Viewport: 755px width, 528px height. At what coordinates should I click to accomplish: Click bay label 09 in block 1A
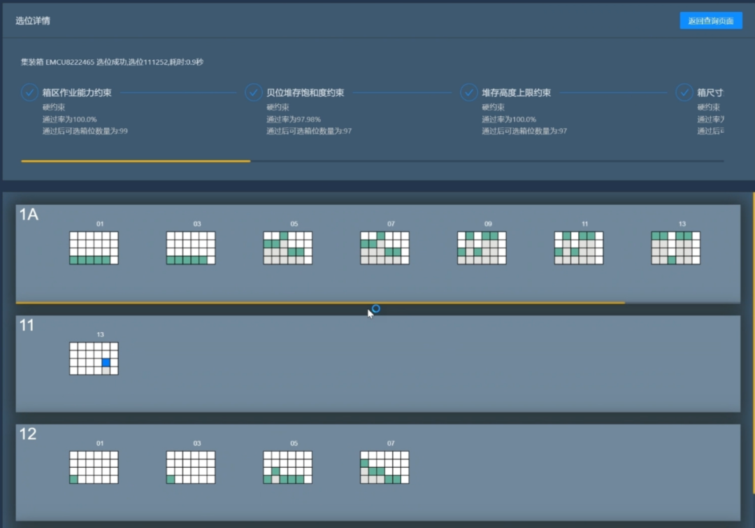tap(488, 224)
